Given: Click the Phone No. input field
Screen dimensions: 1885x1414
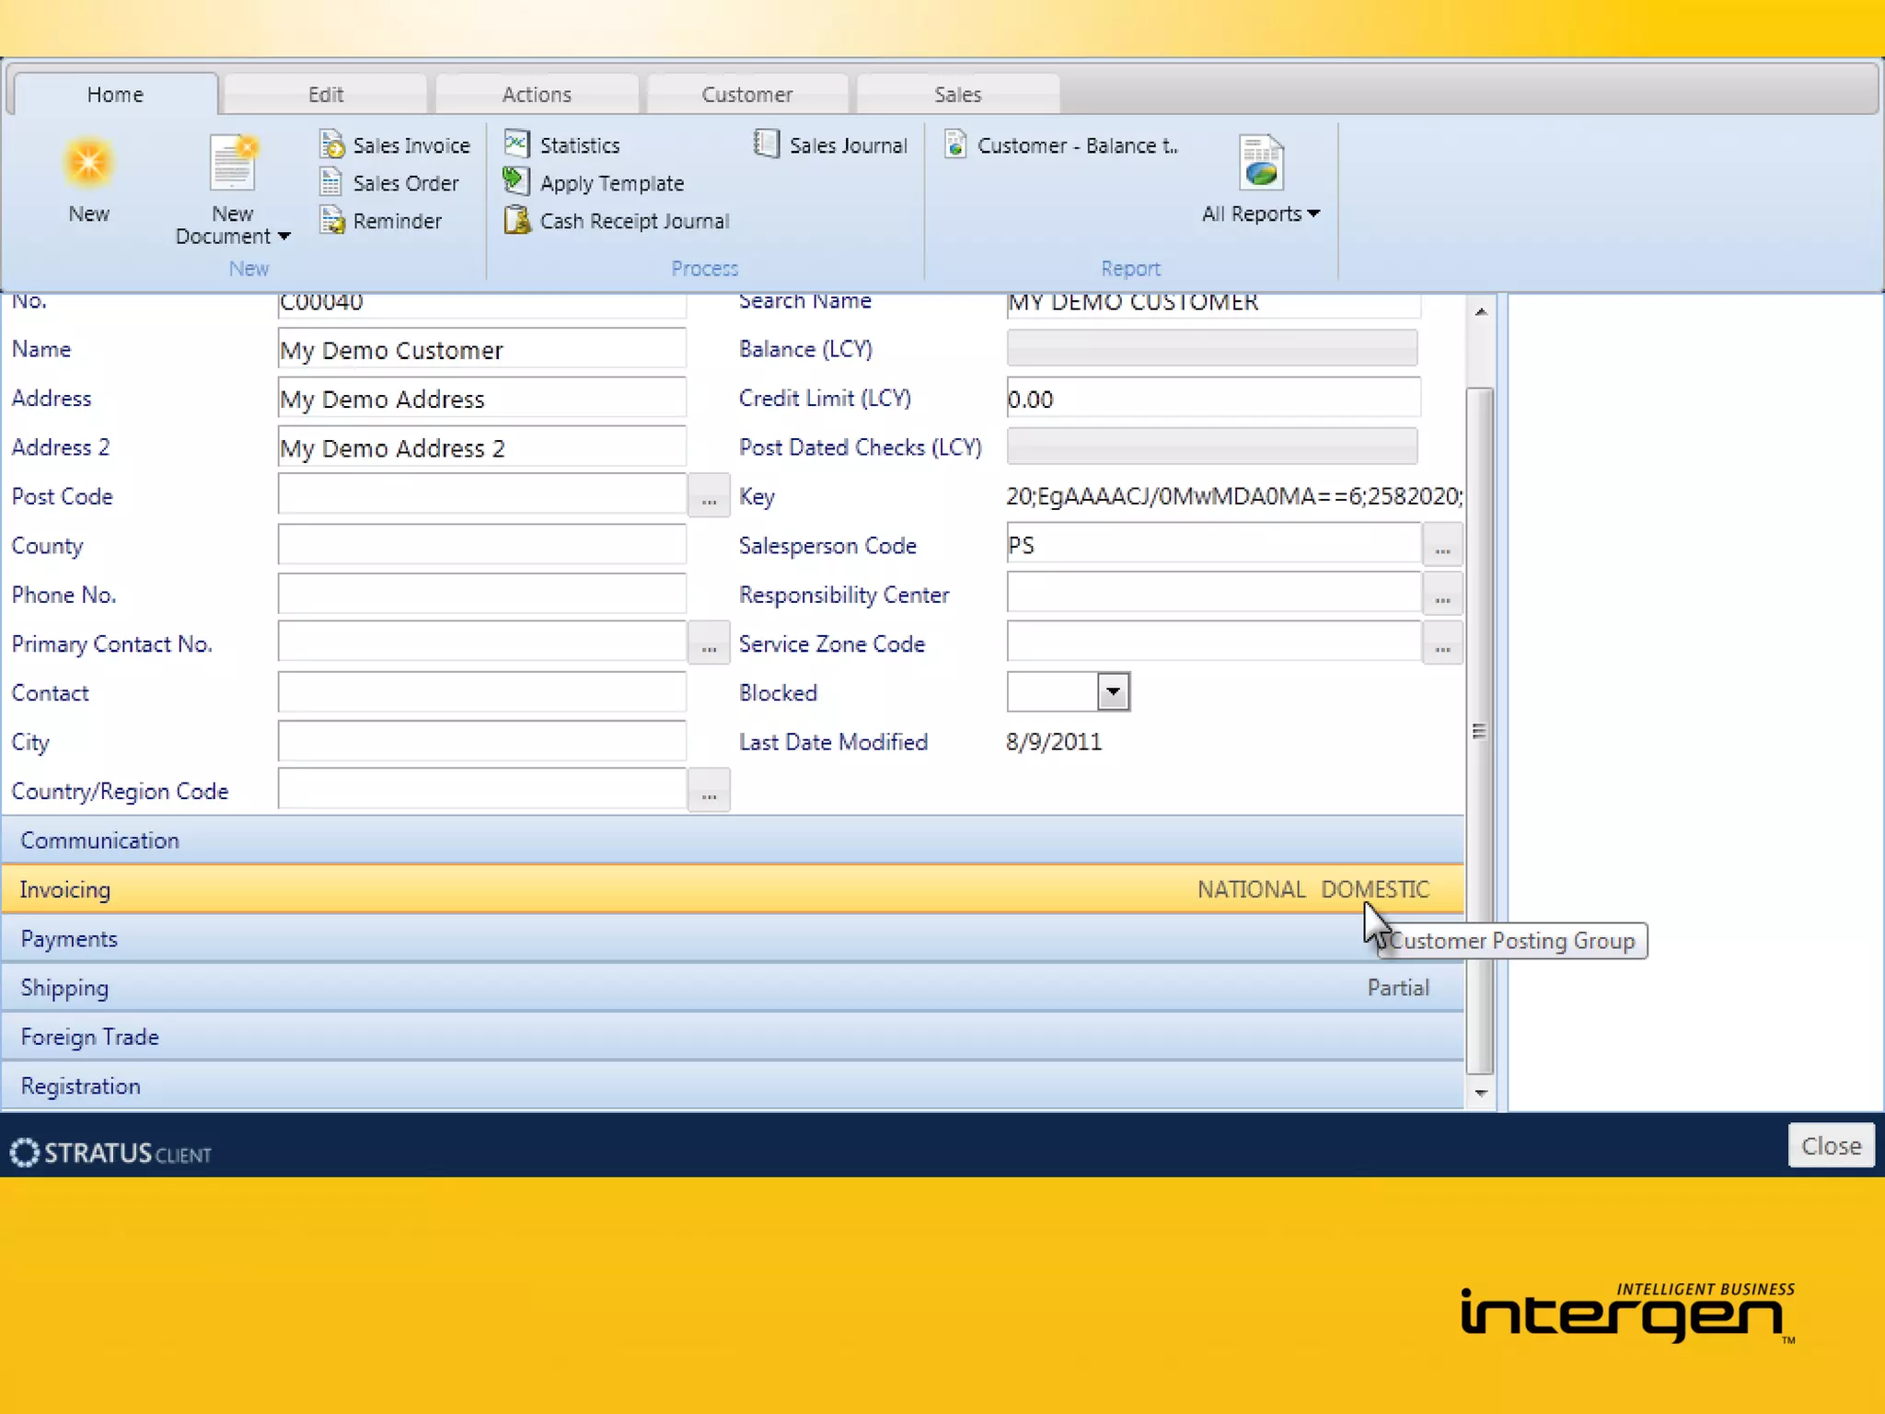Looking at the screenshot, I should (x=481, y=594).
